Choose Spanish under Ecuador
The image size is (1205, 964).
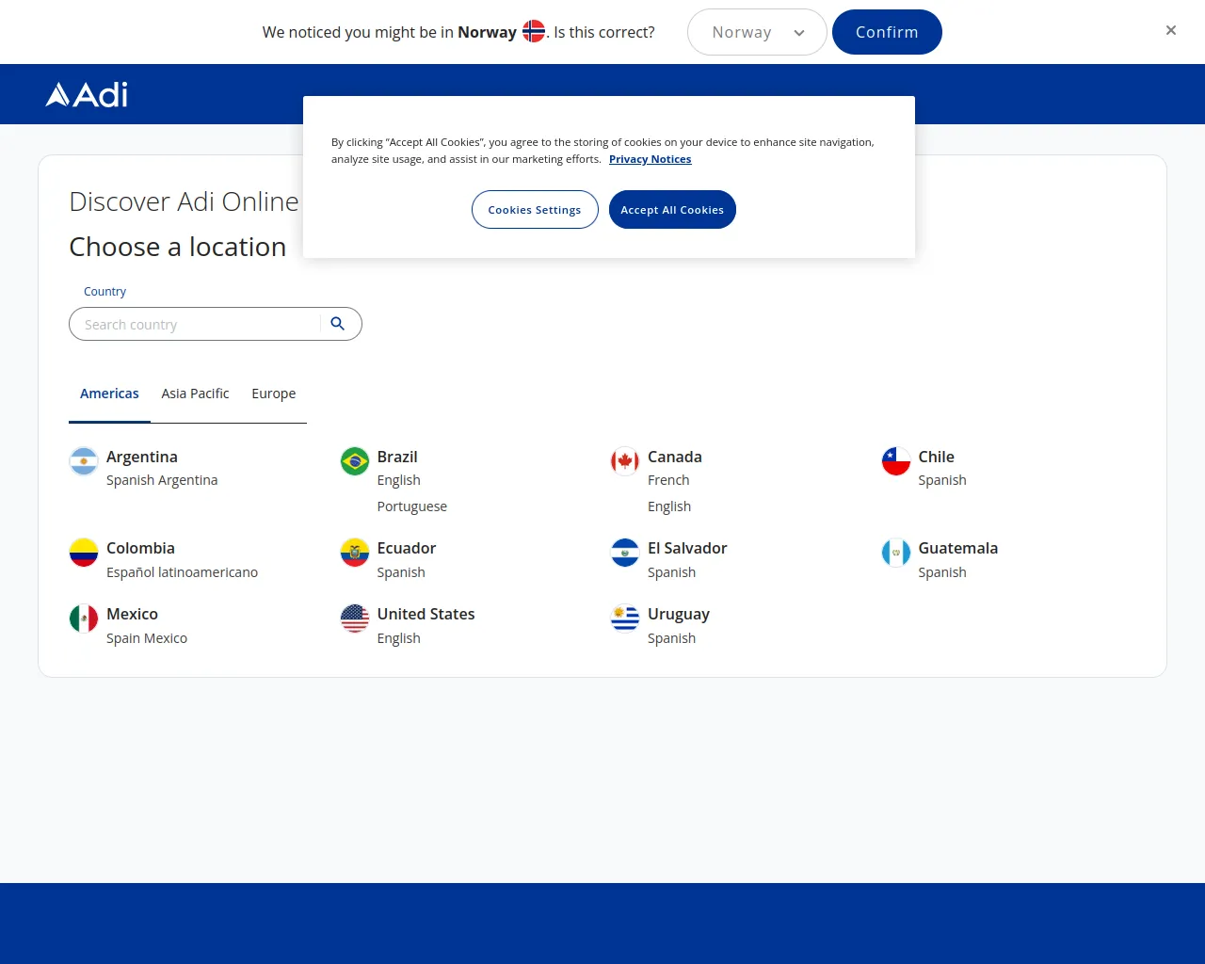[401, 572]
